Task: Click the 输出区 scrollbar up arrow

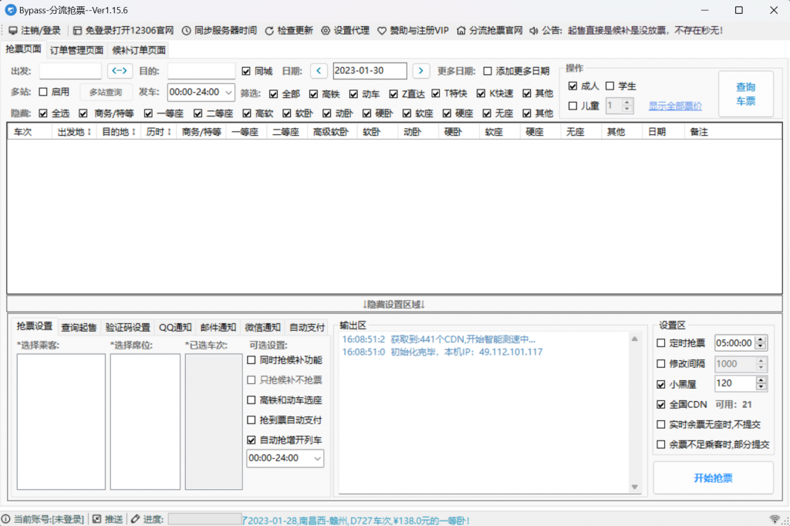Action: 635,339
